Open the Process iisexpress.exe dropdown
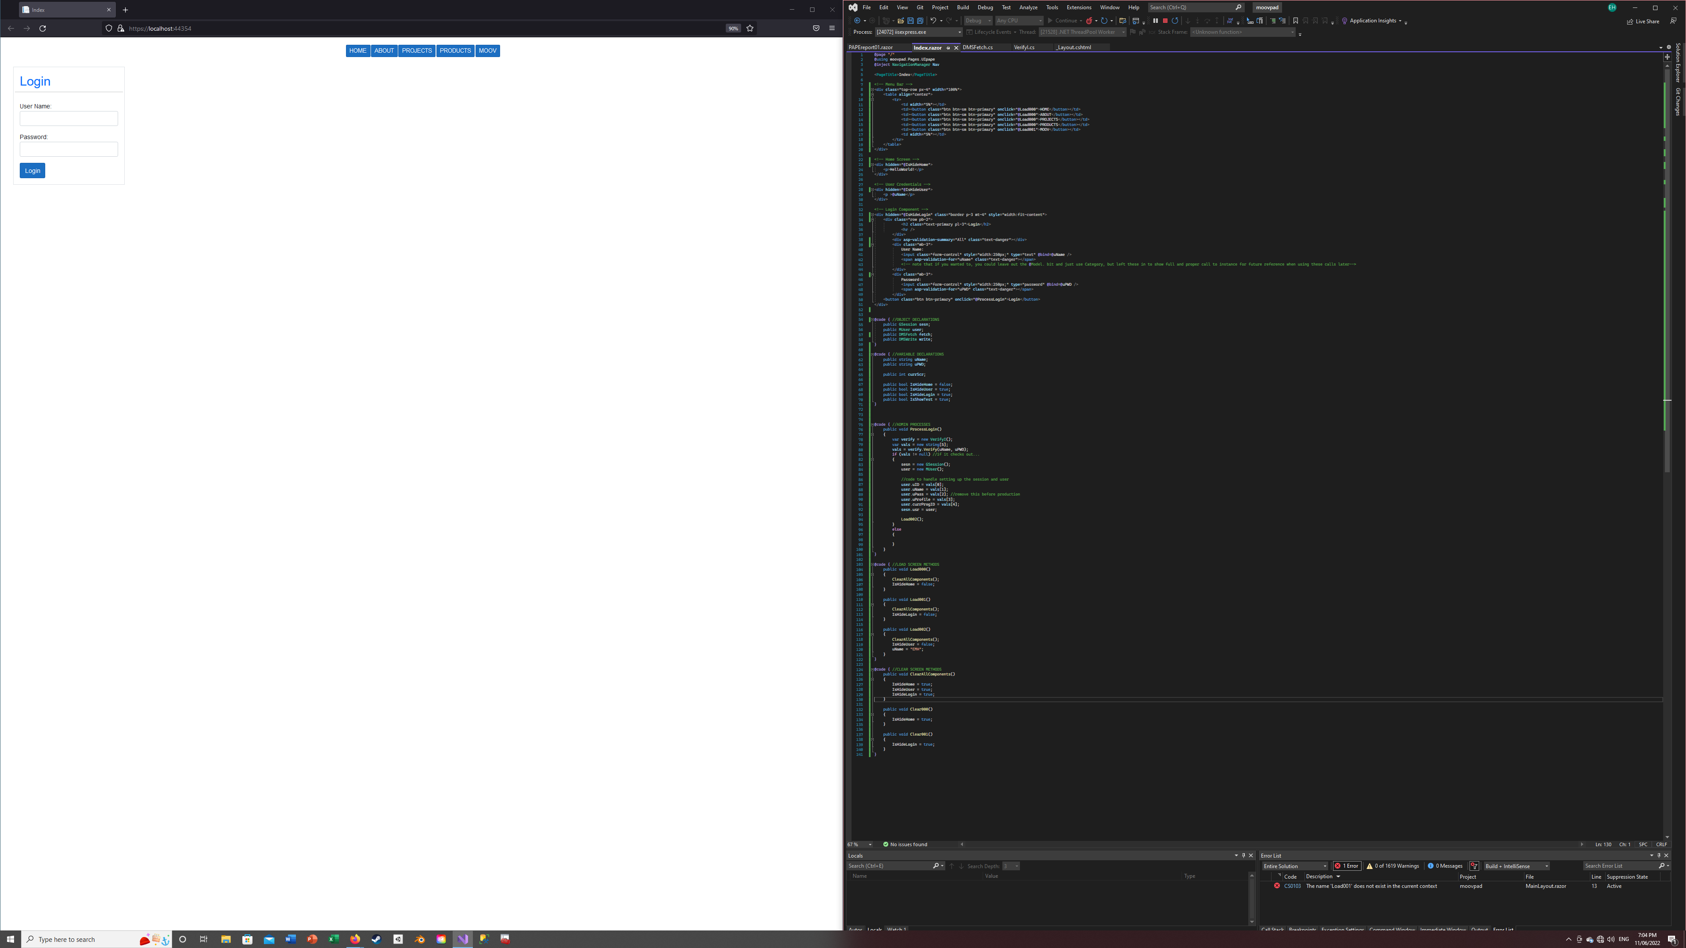This screenshot has height=948, width=1686. point(918,32)
